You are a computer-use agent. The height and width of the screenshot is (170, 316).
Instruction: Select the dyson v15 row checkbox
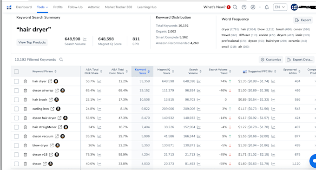17,155
